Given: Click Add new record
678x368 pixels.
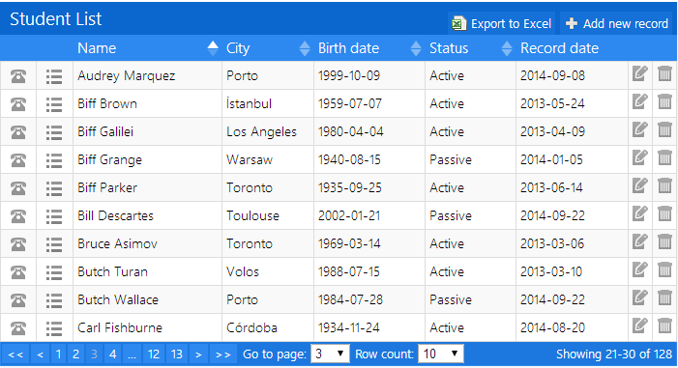Looking at the screenshot, I should coord(618,23).
